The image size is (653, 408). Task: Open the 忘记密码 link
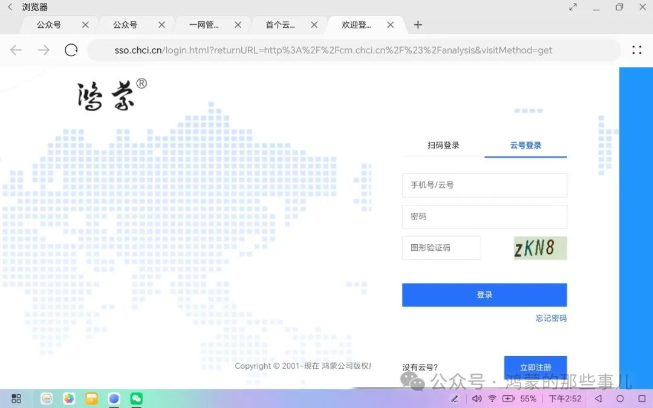click(x=551, y=318)
